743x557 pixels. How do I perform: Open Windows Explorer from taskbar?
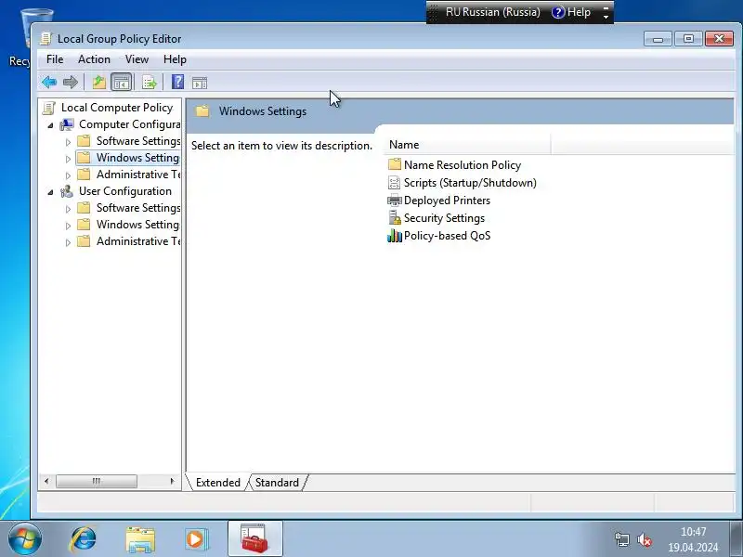tap(140, 539)
